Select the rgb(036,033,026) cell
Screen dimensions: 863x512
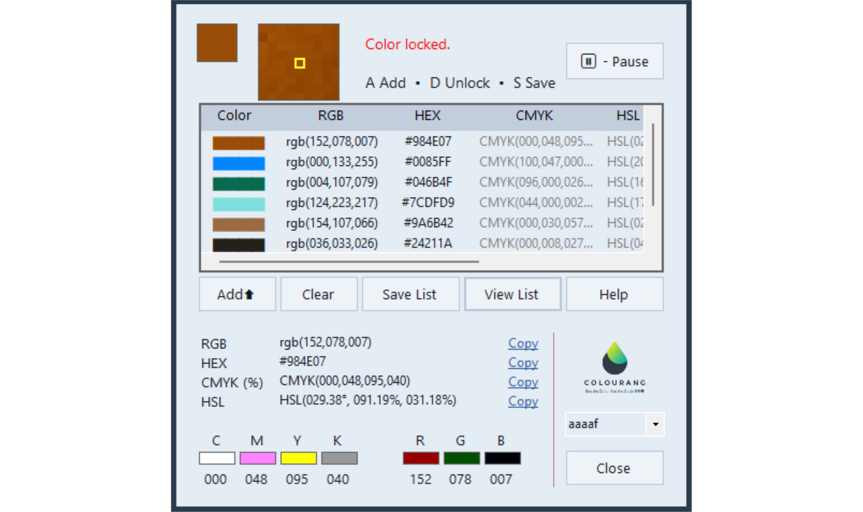[332, 244]
